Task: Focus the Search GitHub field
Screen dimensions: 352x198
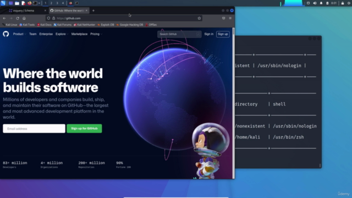Action: point(179,34)
